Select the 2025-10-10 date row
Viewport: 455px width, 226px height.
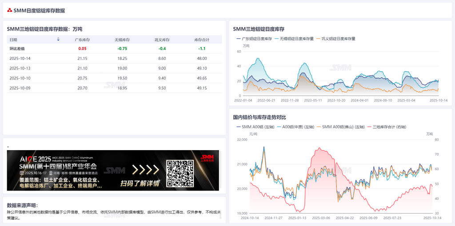coord(114,78)
